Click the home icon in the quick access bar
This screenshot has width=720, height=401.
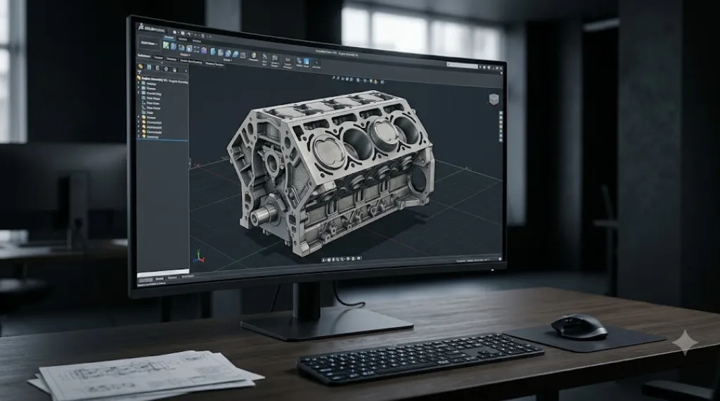174,32
